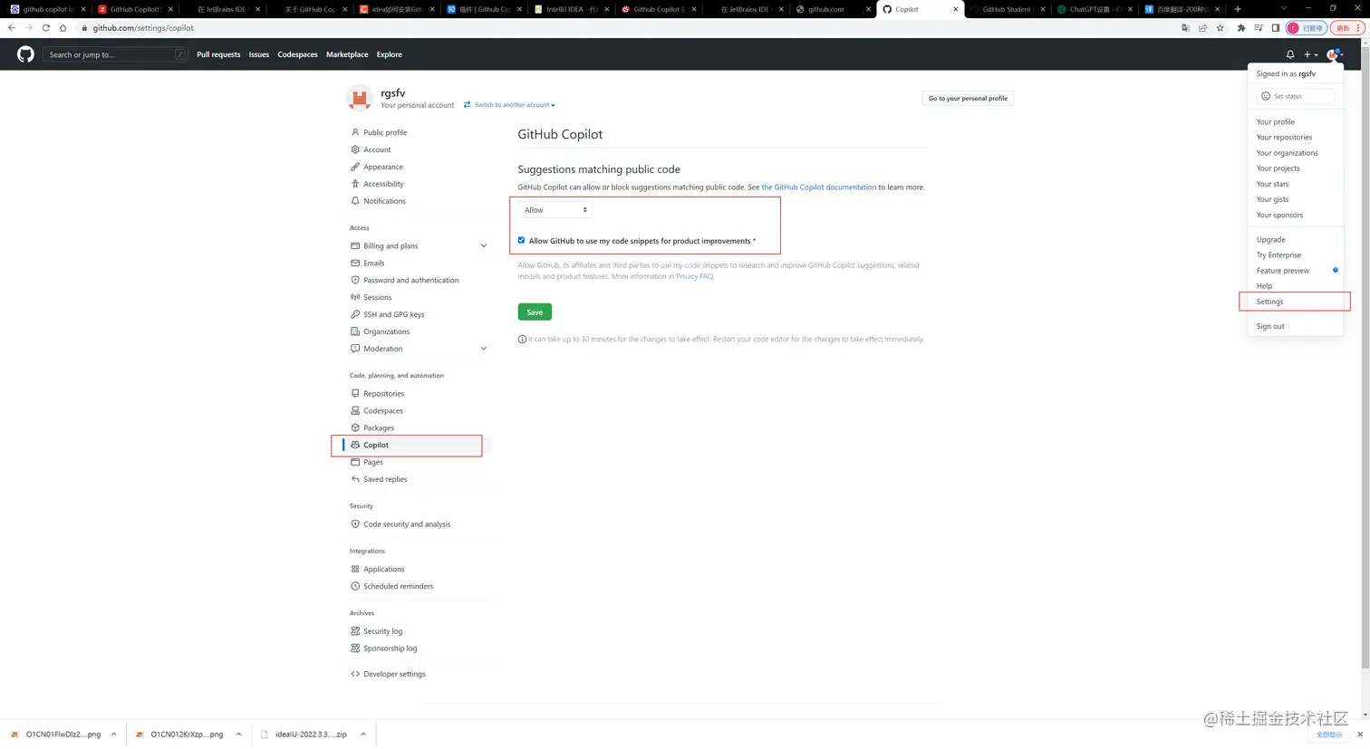Select the Codespaces icon in the sidebar
Viewport: 1370px width, 749px height.
[354, 410]
